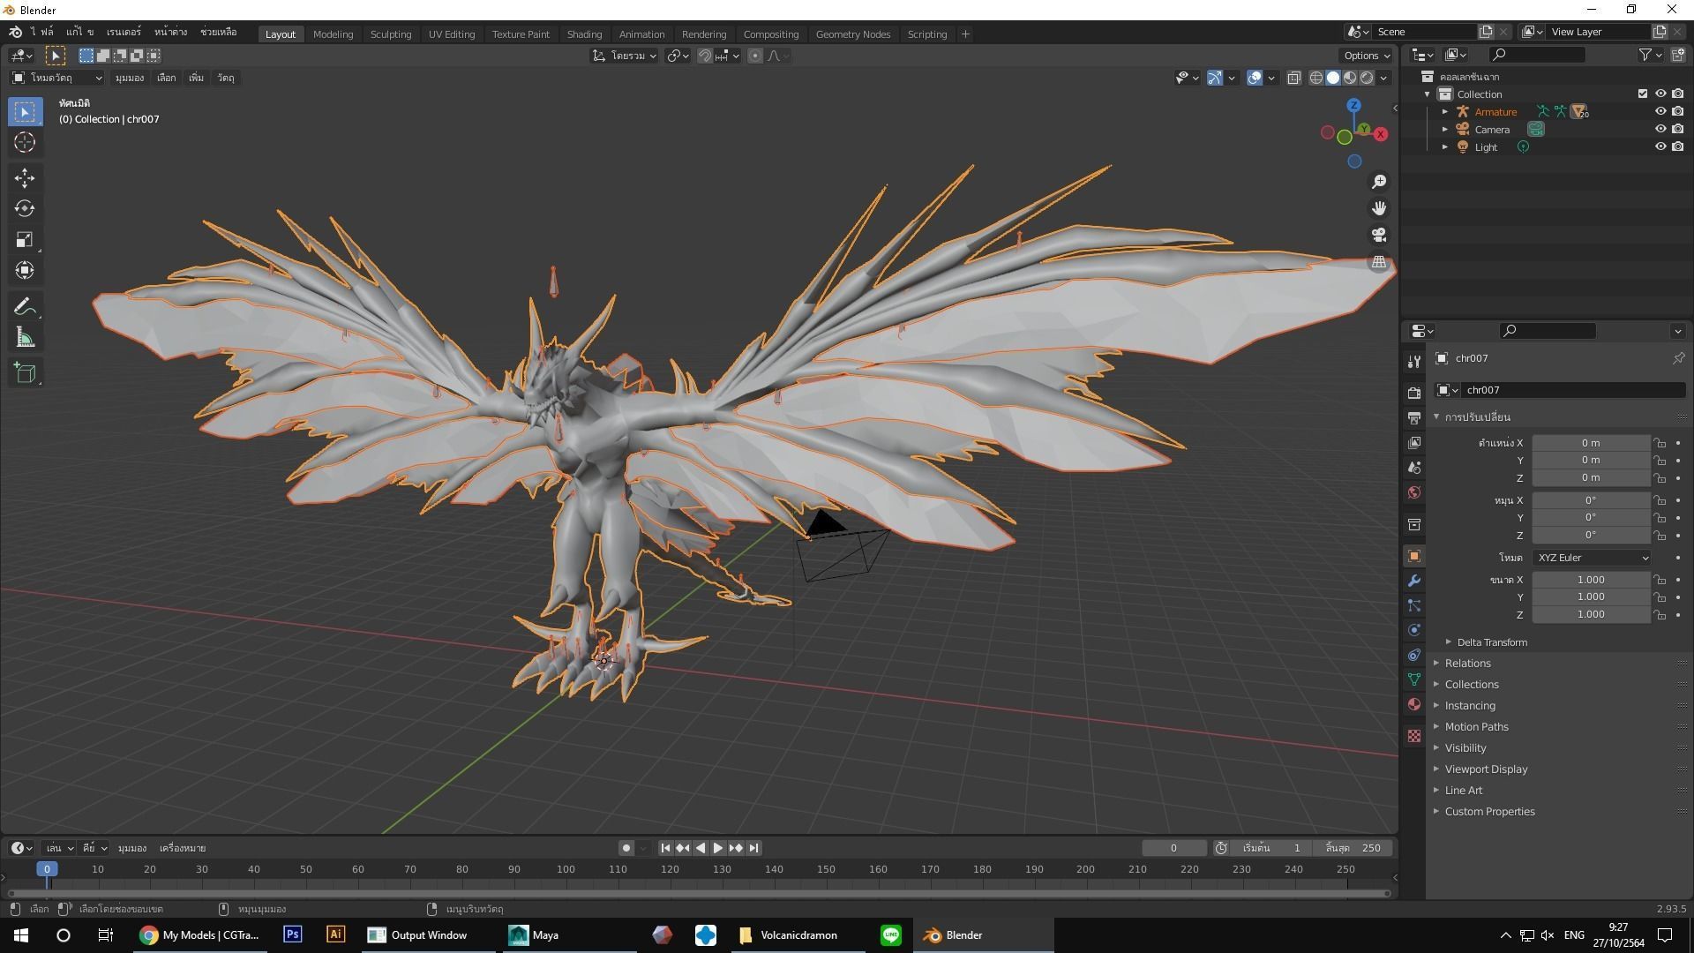Switch to the Modeling workspace tab

(333, 34)
